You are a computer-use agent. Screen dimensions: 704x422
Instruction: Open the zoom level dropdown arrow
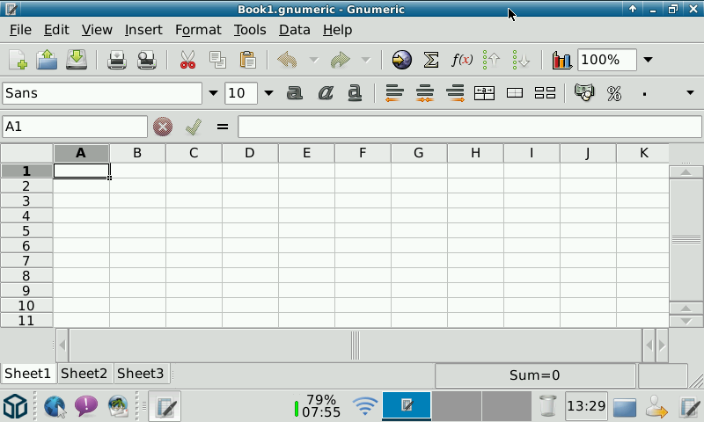pos(648,60)
